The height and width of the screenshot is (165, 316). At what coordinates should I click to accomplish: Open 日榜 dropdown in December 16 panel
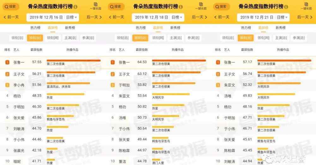[x=71, y=17]
